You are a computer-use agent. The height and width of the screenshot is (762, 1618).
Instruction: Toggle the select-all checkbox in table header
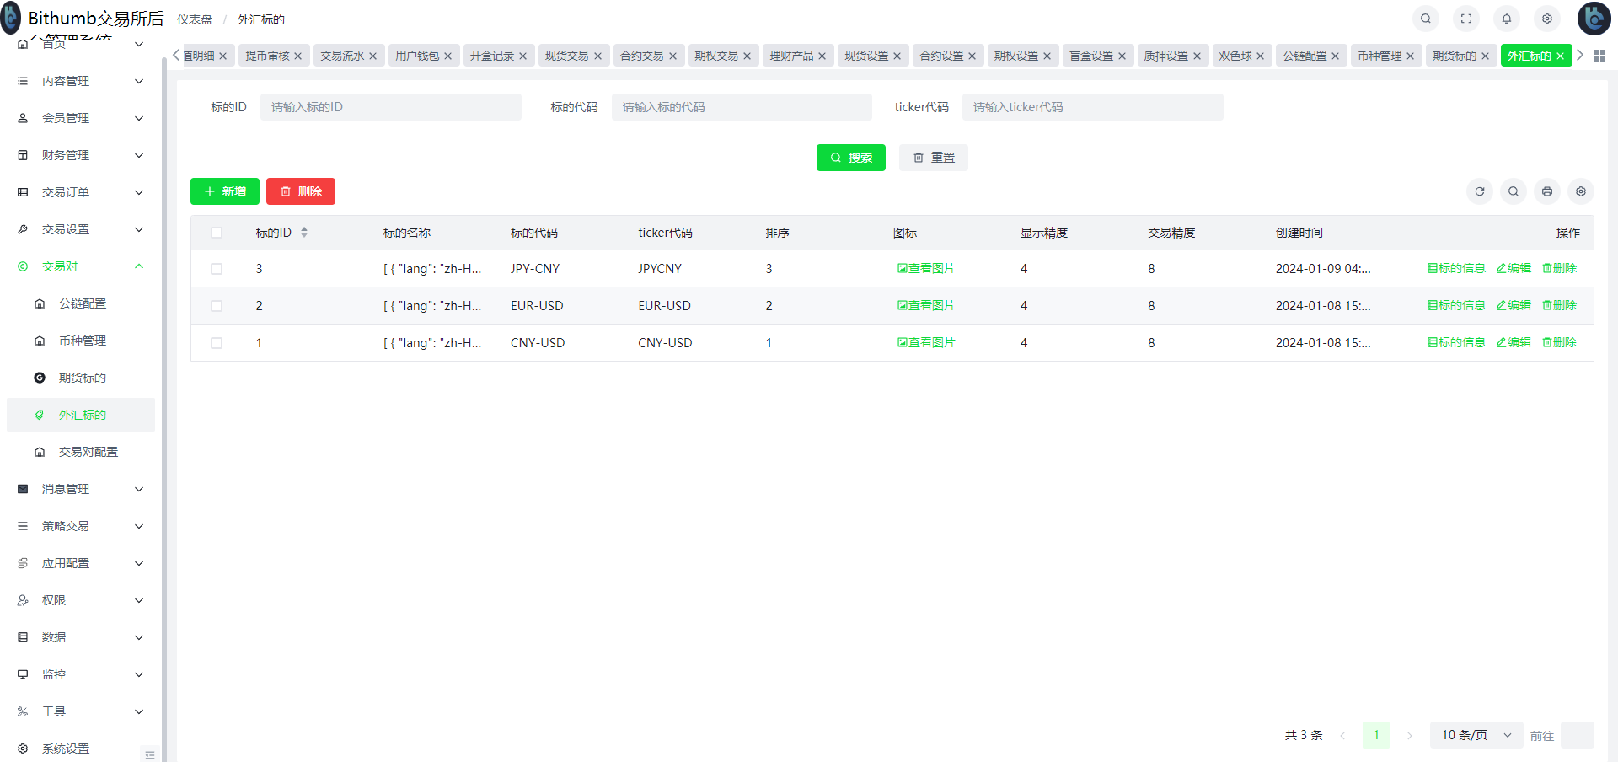click(x=217, y=233)
